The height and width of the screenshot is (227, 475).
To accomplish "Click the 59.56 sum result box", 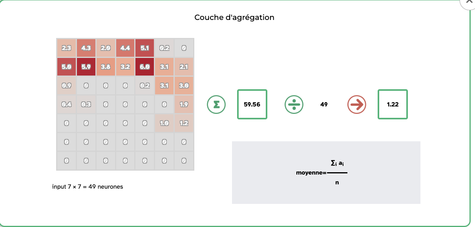I will point(252,104).
